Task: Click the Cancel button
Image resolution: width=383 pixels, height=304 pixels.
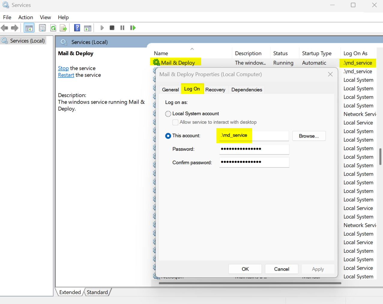Action: click(x=282, y=269)
